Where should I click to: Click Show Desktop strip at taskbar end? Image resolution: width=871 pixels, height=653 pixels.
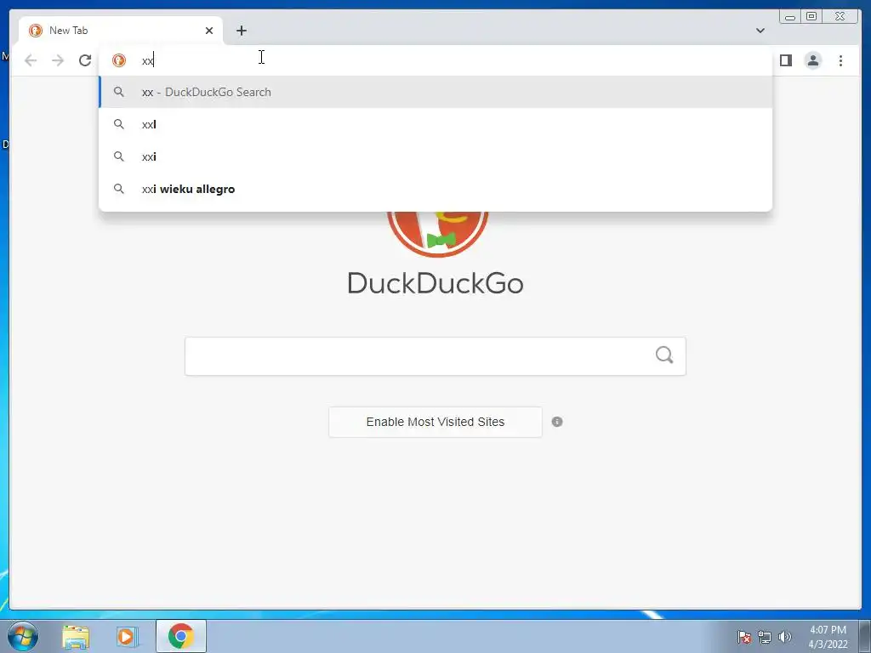[865, 636]
